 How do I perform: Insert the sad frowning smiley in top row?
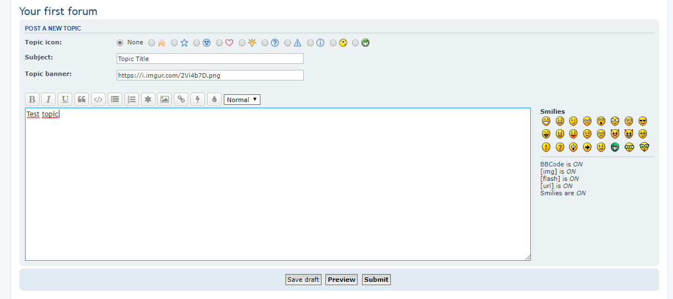[587, 121]
